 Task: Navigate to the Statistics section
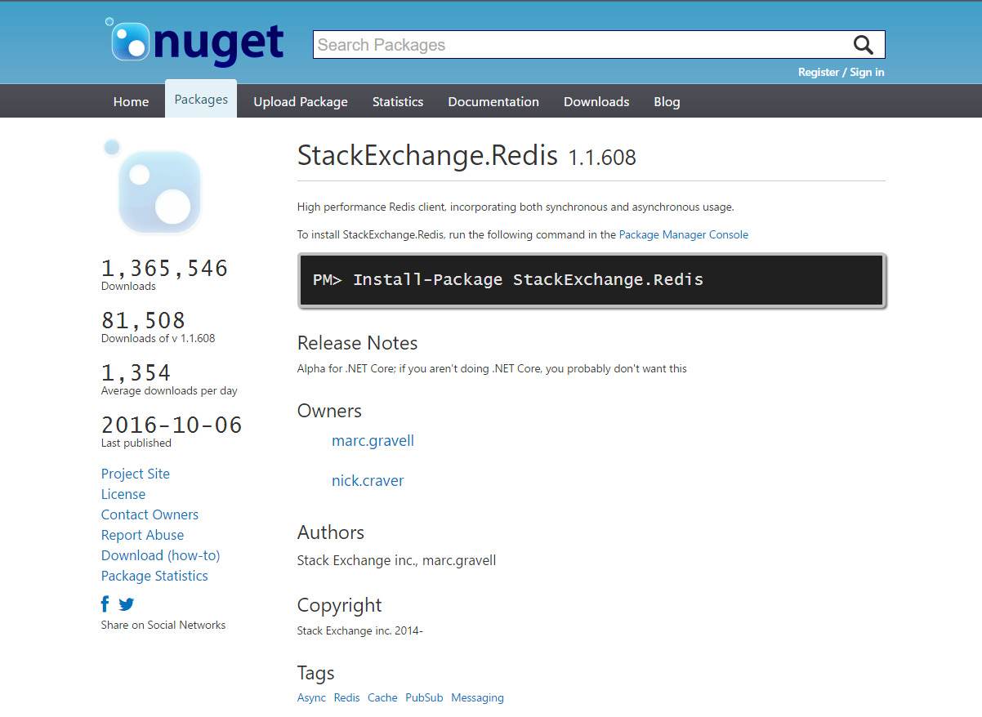pyautogui.click(x=398, y=101)
